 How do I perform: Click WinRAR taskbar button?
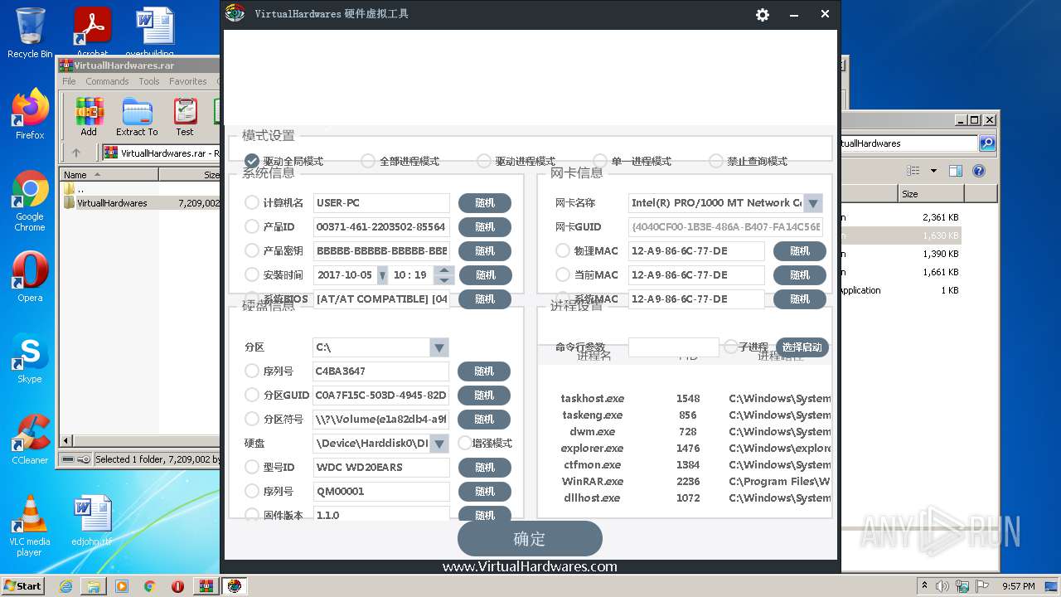[x=206, y=586]
